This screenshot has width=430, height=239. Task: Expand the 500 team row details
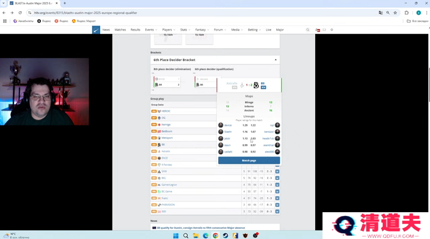pyautogui.click(x=277, y=211)
